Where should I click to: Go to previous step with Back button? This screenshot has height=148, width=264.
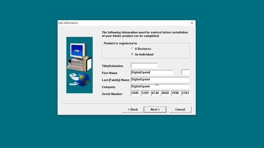point(133,109)
